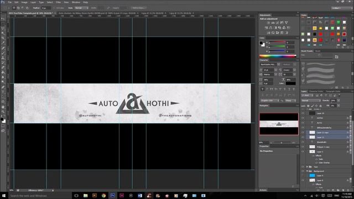This screenshot has width=354, height=199.
Task: Open Word from the taskbar
Action: coord(140,196)
